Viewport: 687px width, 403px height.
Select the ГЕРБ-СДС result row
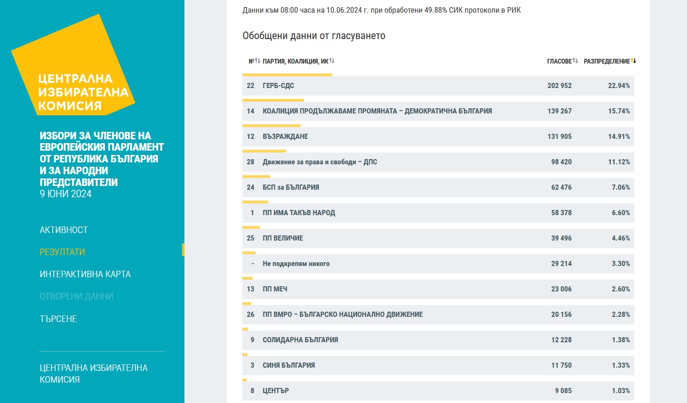pyautogui.click(x=438, y=86)
